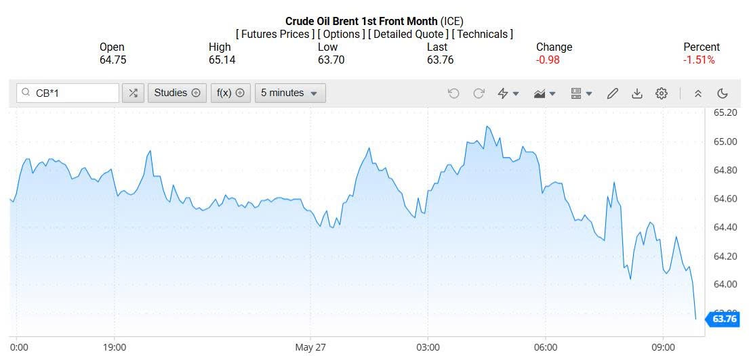The width and height of the screenshot is (749, 356).
Task: Open chart settings gear
Action: (662, 93)
